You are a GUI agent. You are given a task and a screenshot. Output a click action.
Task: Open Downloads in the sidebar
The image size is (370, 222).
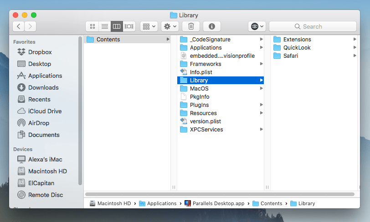38,87
